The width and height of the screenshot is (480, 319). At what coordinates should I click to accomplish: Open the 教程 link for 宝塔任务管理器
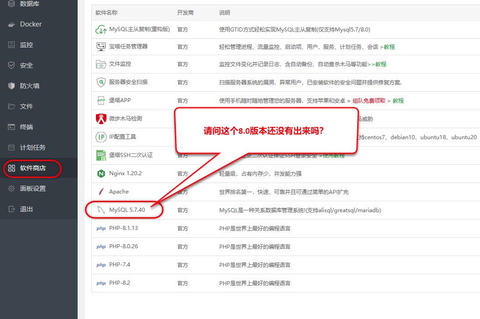coord(389,47)
